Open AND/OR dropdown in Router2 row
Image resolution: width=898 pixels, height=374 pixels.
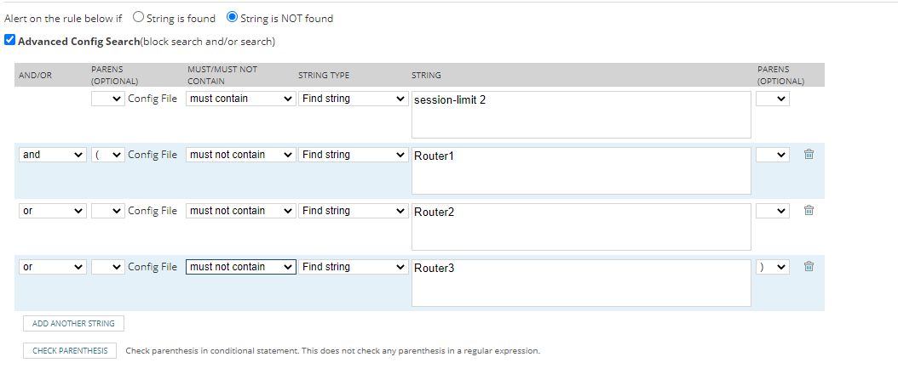point(53,211)
